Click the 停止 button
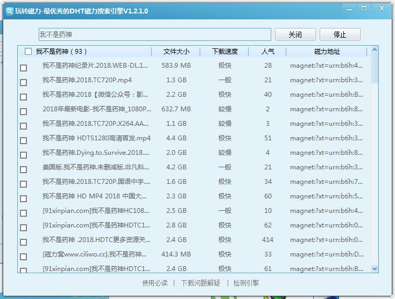 340,34
